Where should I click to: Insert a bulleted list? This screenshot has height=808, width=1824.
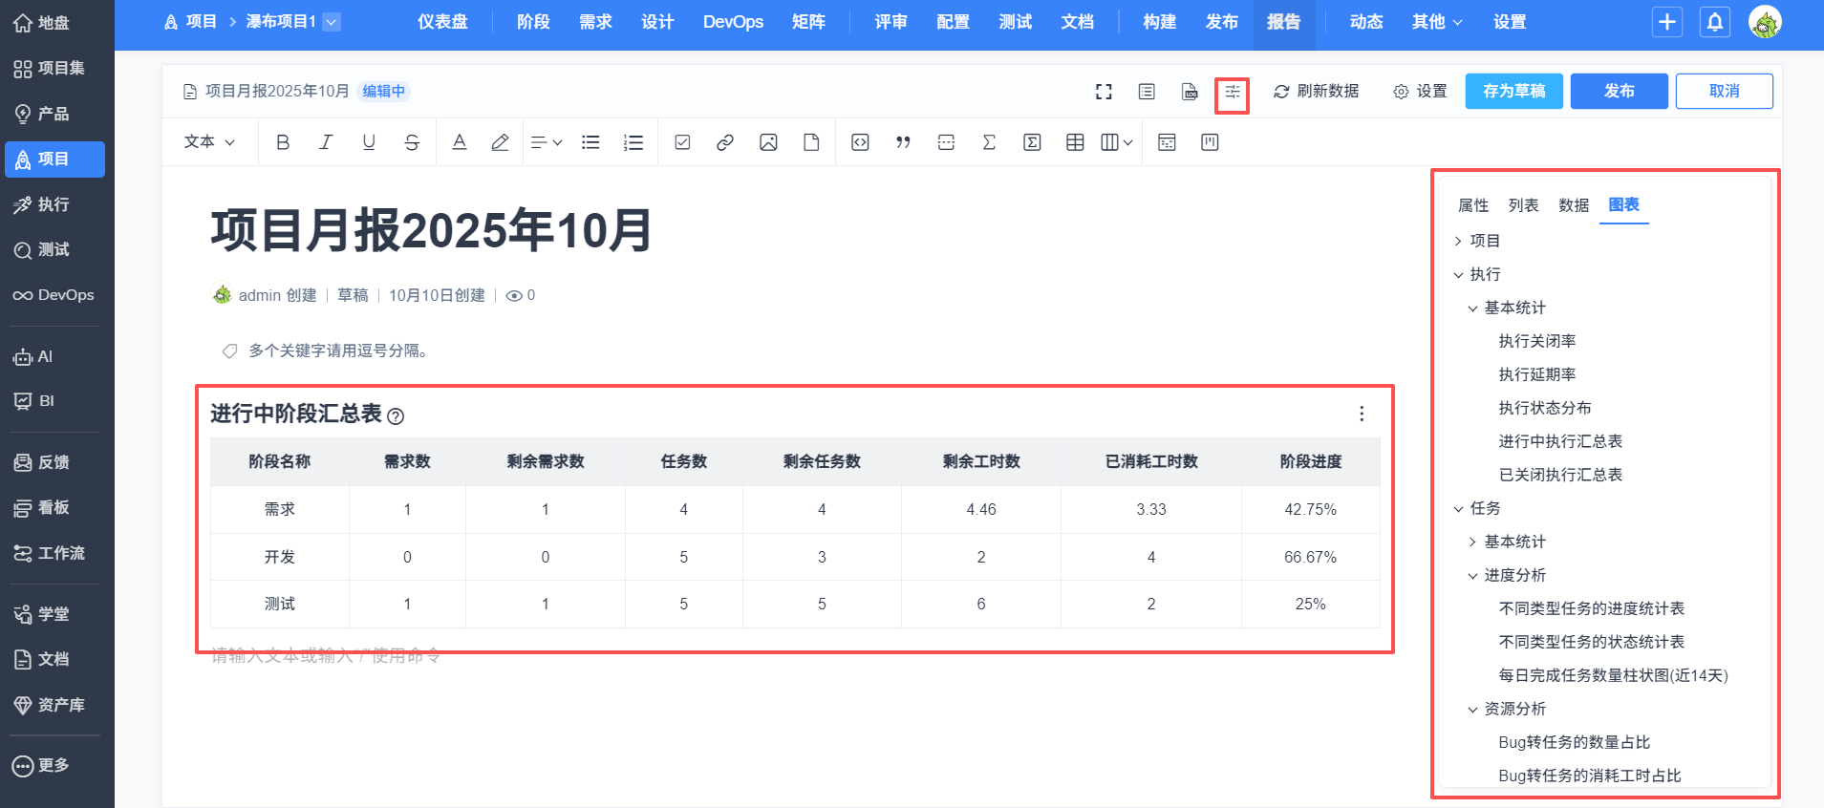point(590,142)
